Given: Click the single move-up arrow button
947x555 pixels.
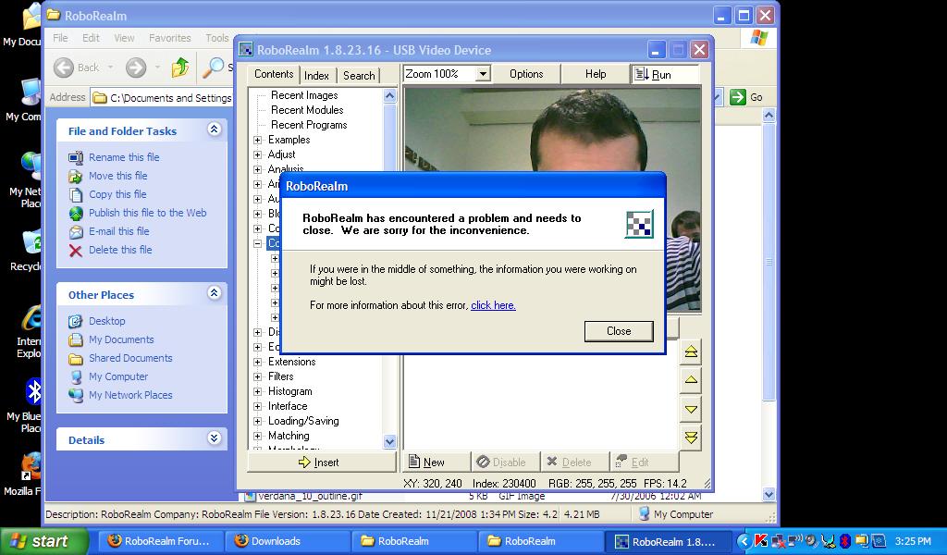Looking at the screenshot, I should click(x=691, y=380).
